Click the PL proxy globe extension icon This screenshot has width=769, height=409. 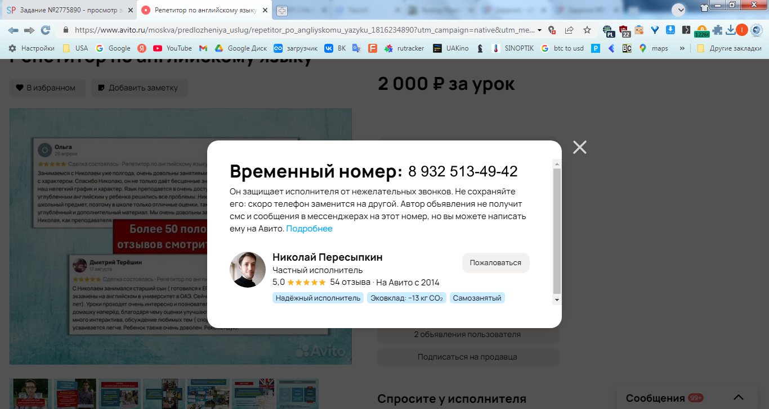click(x=608, y=30)
